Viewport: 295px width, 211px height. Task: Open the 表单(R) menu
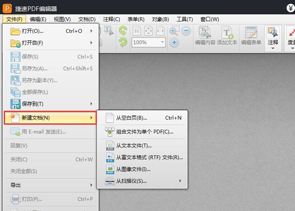click(136, 19)
